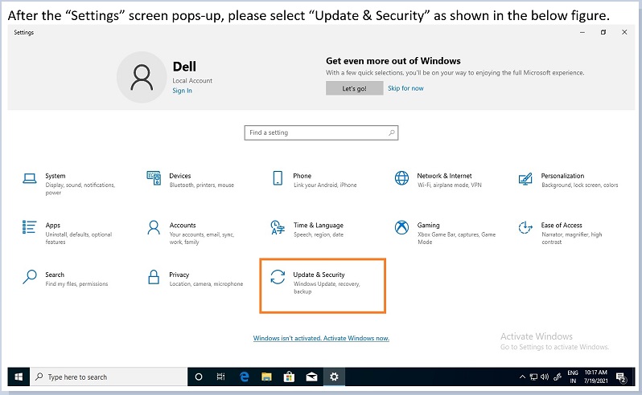Viewport: 642px width, 395px height.
Task: Click the Type here to search taskbar box
Action: tap(109, 377)
